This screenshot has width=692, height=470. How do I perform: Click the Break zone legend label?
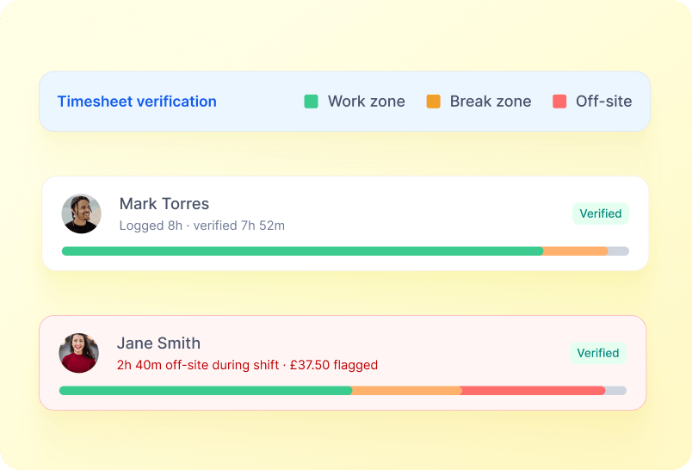(x=491, y=101)
